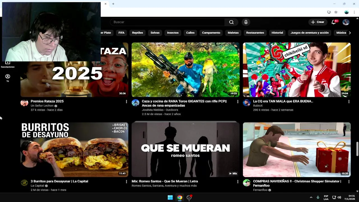Open options for COMPRAS NAVIDEÑAS video

click(x=349, y=182)
